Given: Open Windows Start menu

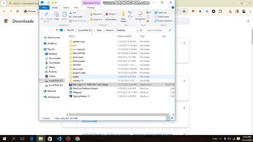Looking at the screenshot, I should (4, 138).
